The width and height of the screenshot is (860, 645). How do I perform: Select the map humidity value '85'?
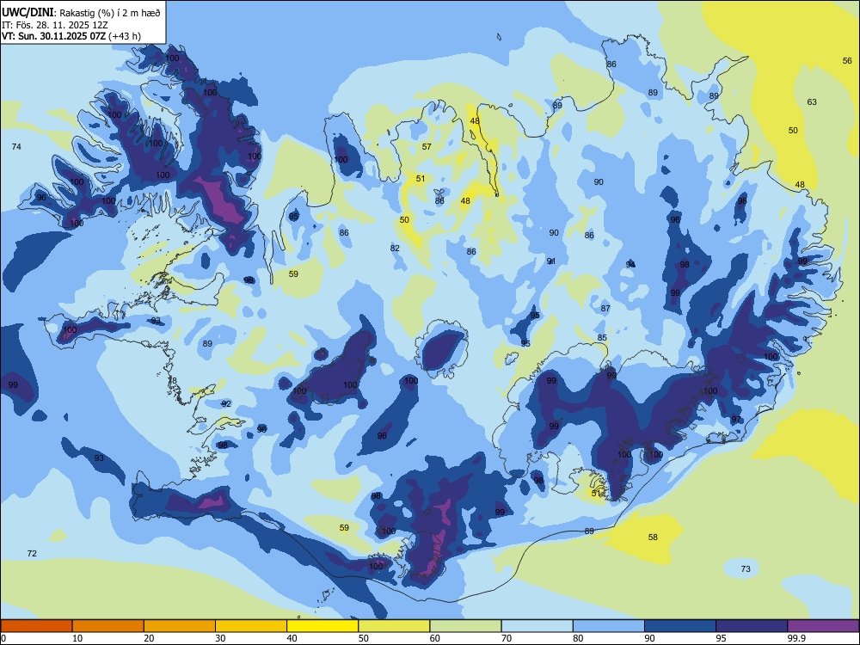pyautogui.click(x=602, y=338)
